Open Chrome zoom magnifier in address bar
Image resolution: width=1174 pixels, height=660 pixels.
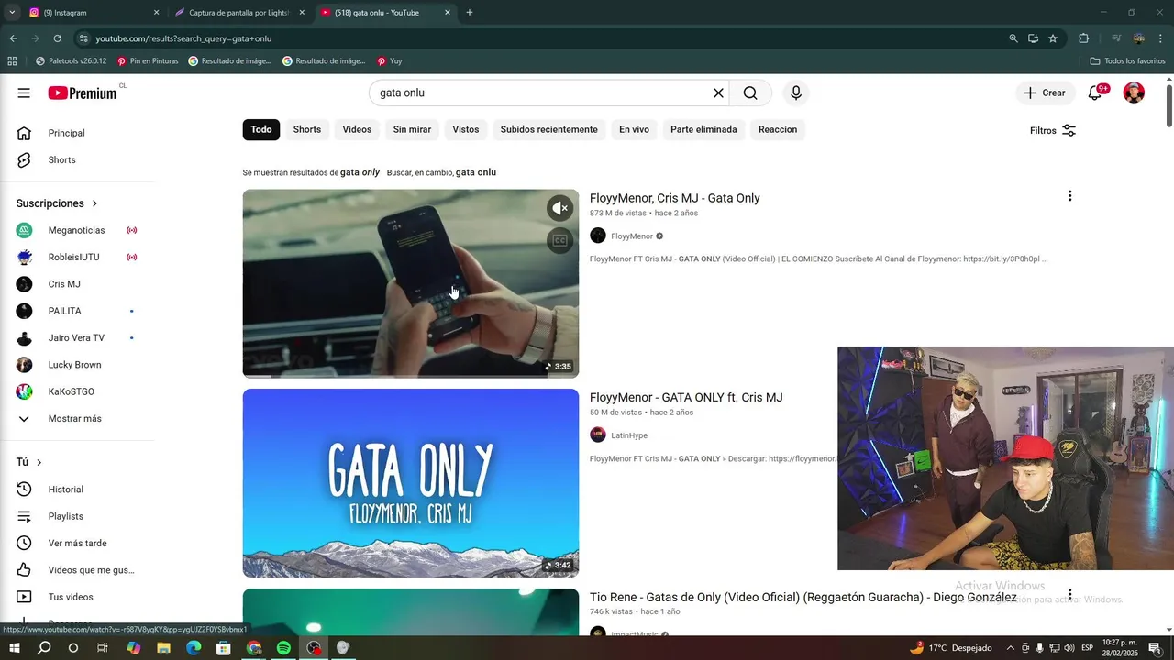coord(1013,38)
